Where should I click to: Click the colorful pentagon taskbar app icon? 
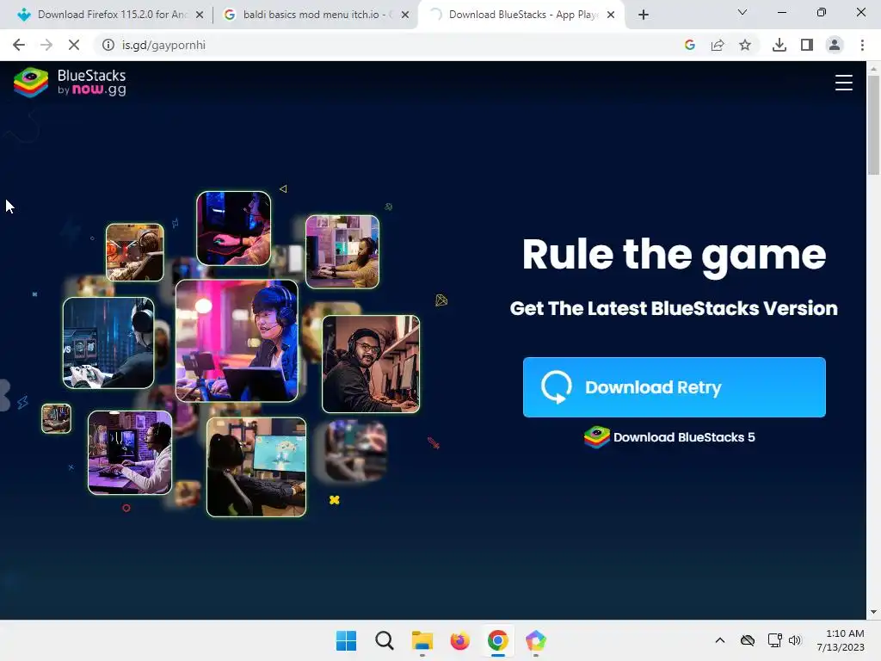(535, 640)
